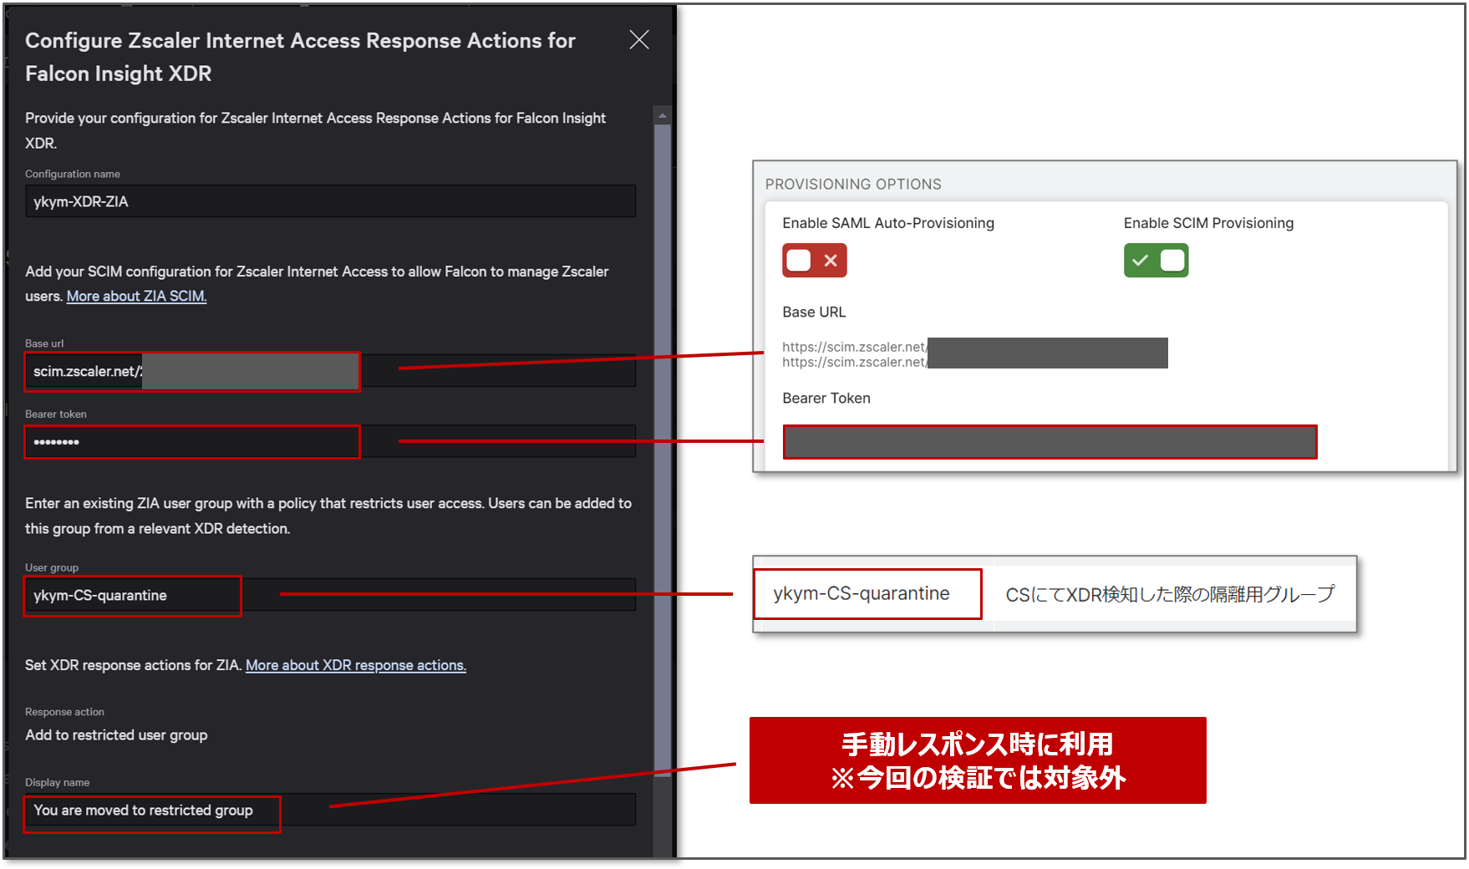Click the dialog scrollbar up arrow
Screen dimensions: 1469x869
pyautogui.click(x=662, y=115)
